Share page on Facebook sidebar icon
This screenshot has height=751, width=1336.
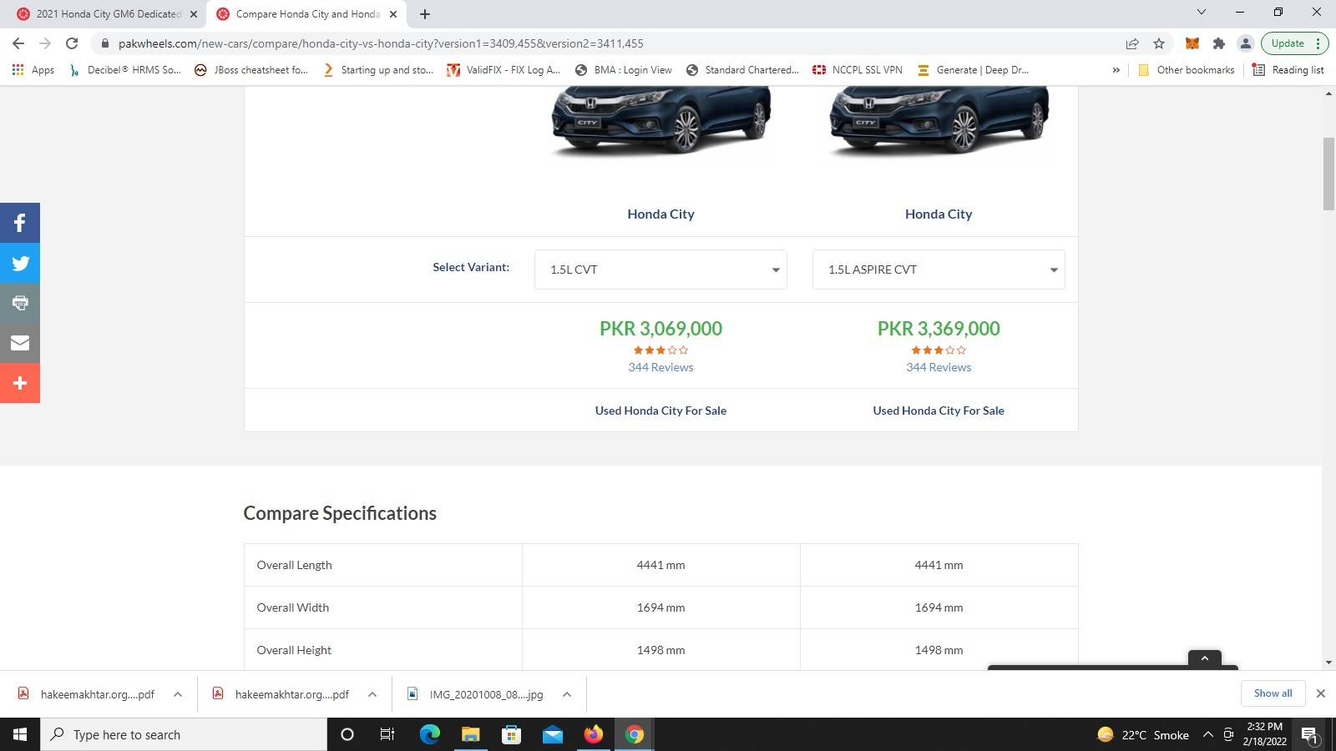tap(20, 223)
